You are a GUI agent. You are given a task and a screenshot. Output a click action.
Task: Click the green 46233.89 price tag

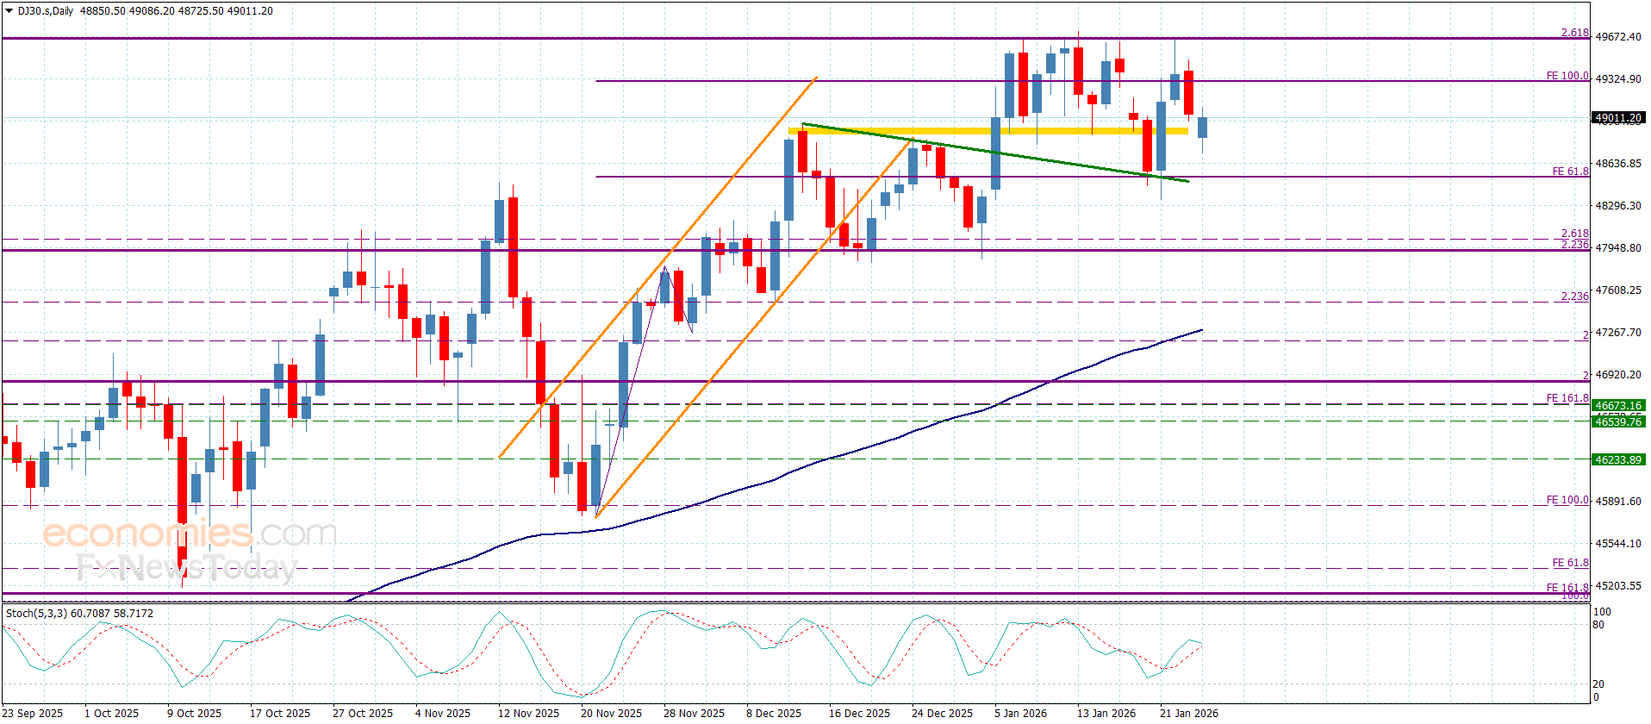(x=1617, y=459)
